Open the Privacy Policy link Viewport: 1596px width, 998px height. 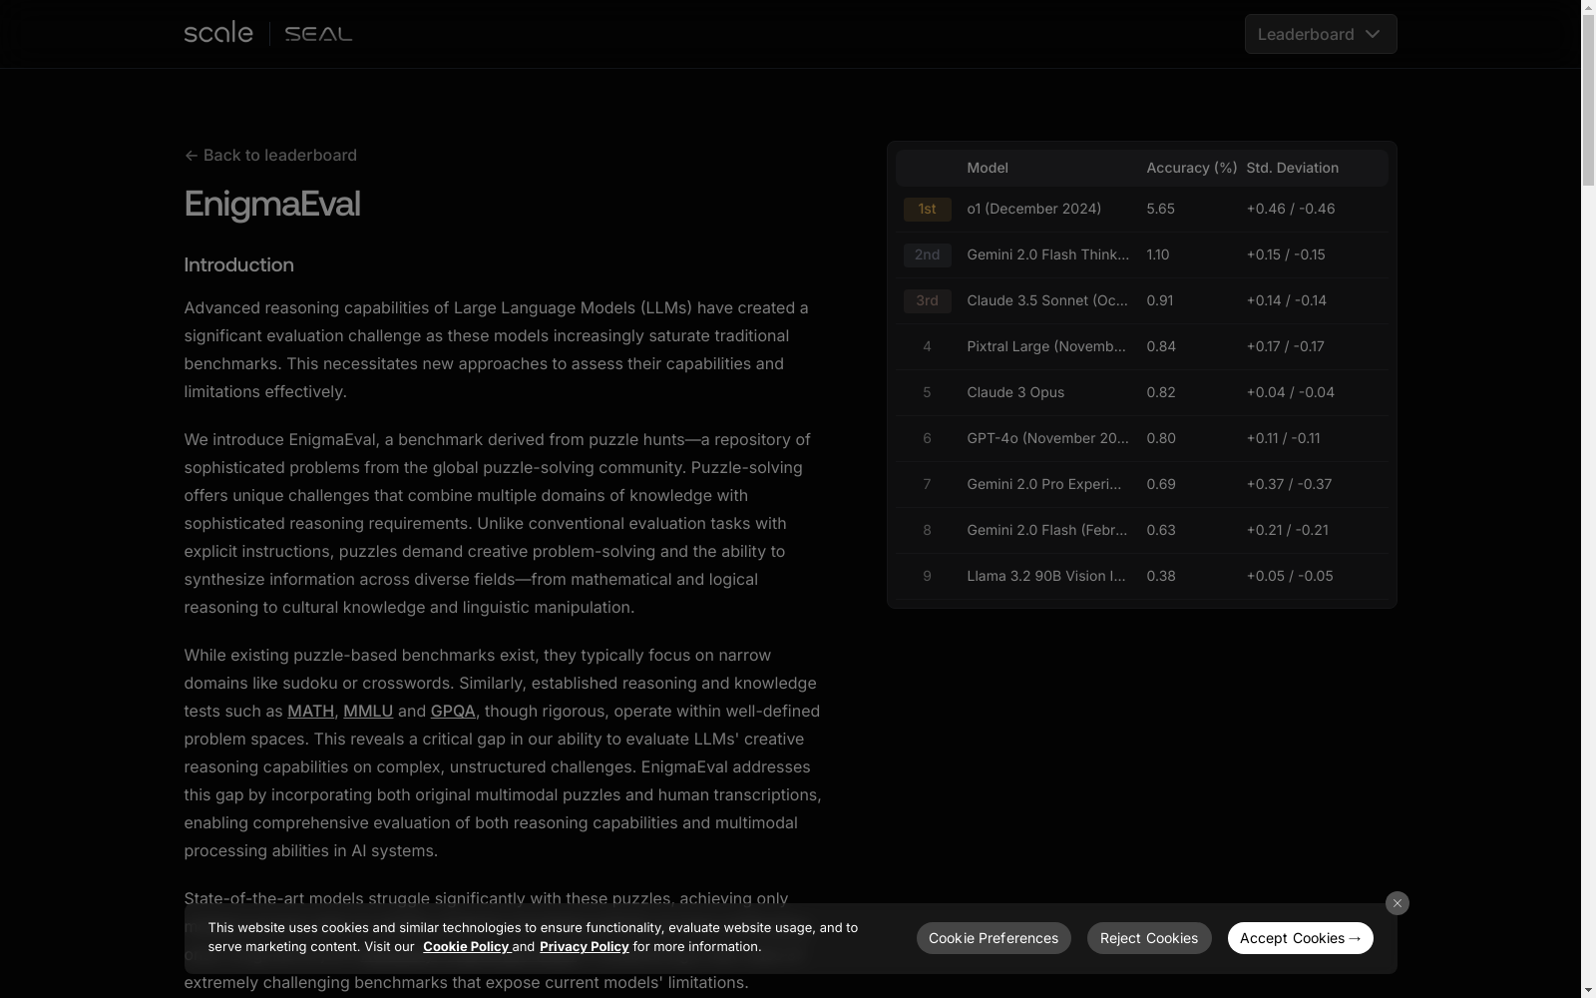click(x=584, y=946)
